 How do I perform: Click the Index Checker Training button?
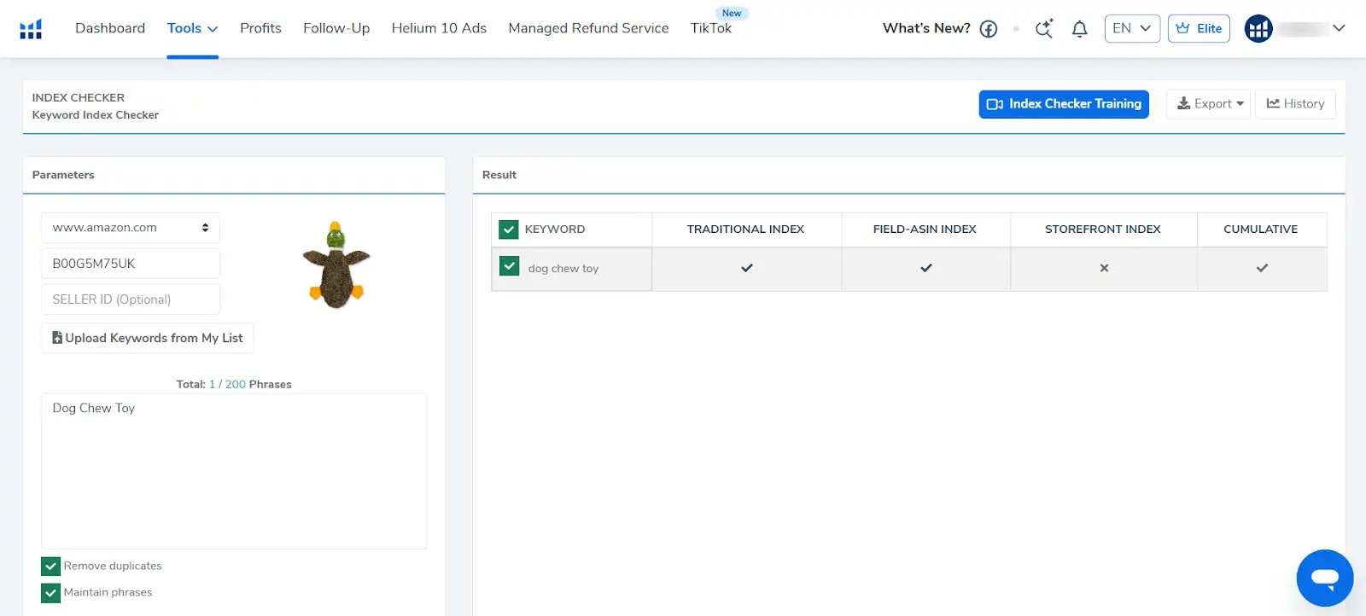click(x=1064, y=104)
